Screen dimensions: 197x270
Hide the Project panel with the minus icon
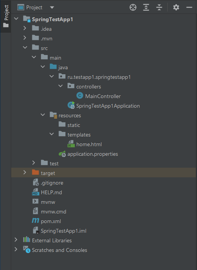189,7
